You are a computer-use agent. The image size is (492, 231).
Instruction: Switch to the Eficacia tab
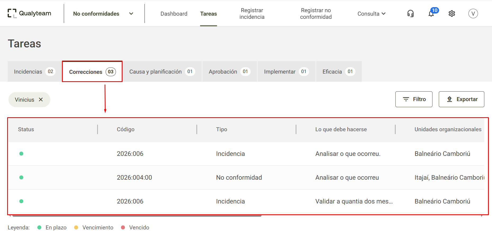pos(339,71)
